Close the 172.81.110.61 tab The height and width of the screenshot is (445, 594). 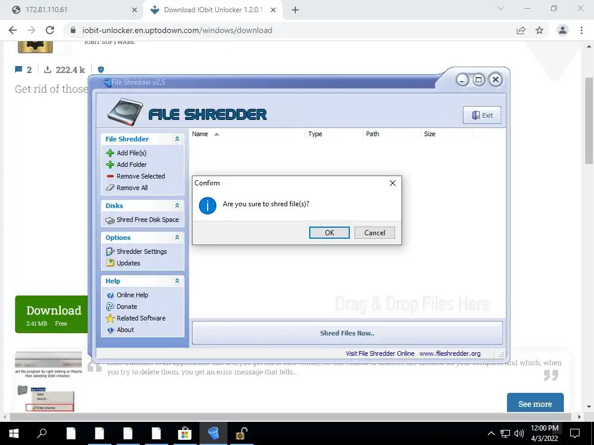click(x=135, y=10)
